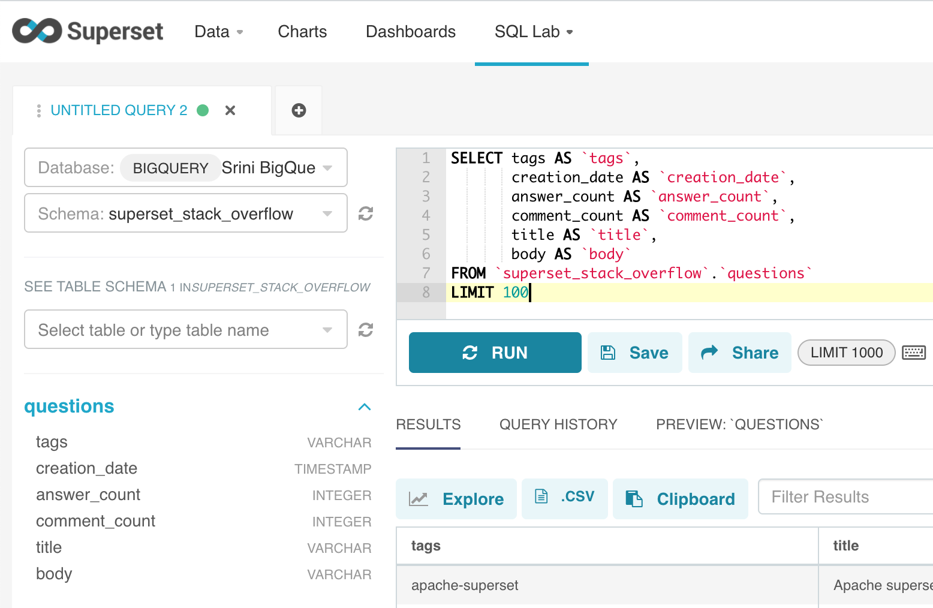Save the current query
933x608 pixels.
tap(634, 353)
